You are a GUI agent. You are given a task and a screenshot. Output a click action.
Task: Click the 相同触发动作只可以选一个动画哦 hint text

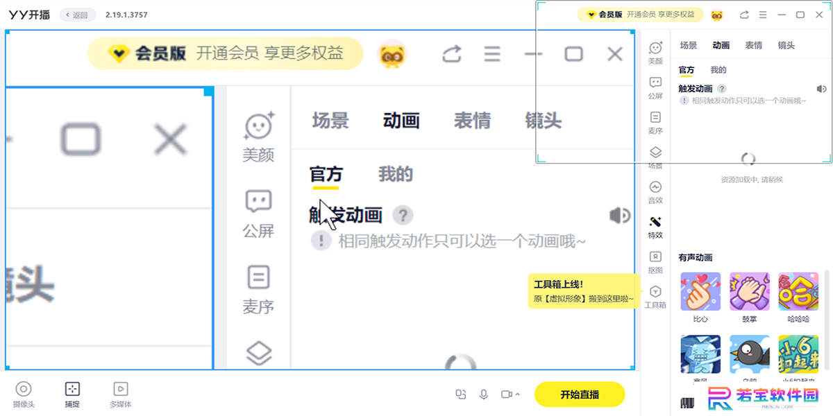coord(748,101)
